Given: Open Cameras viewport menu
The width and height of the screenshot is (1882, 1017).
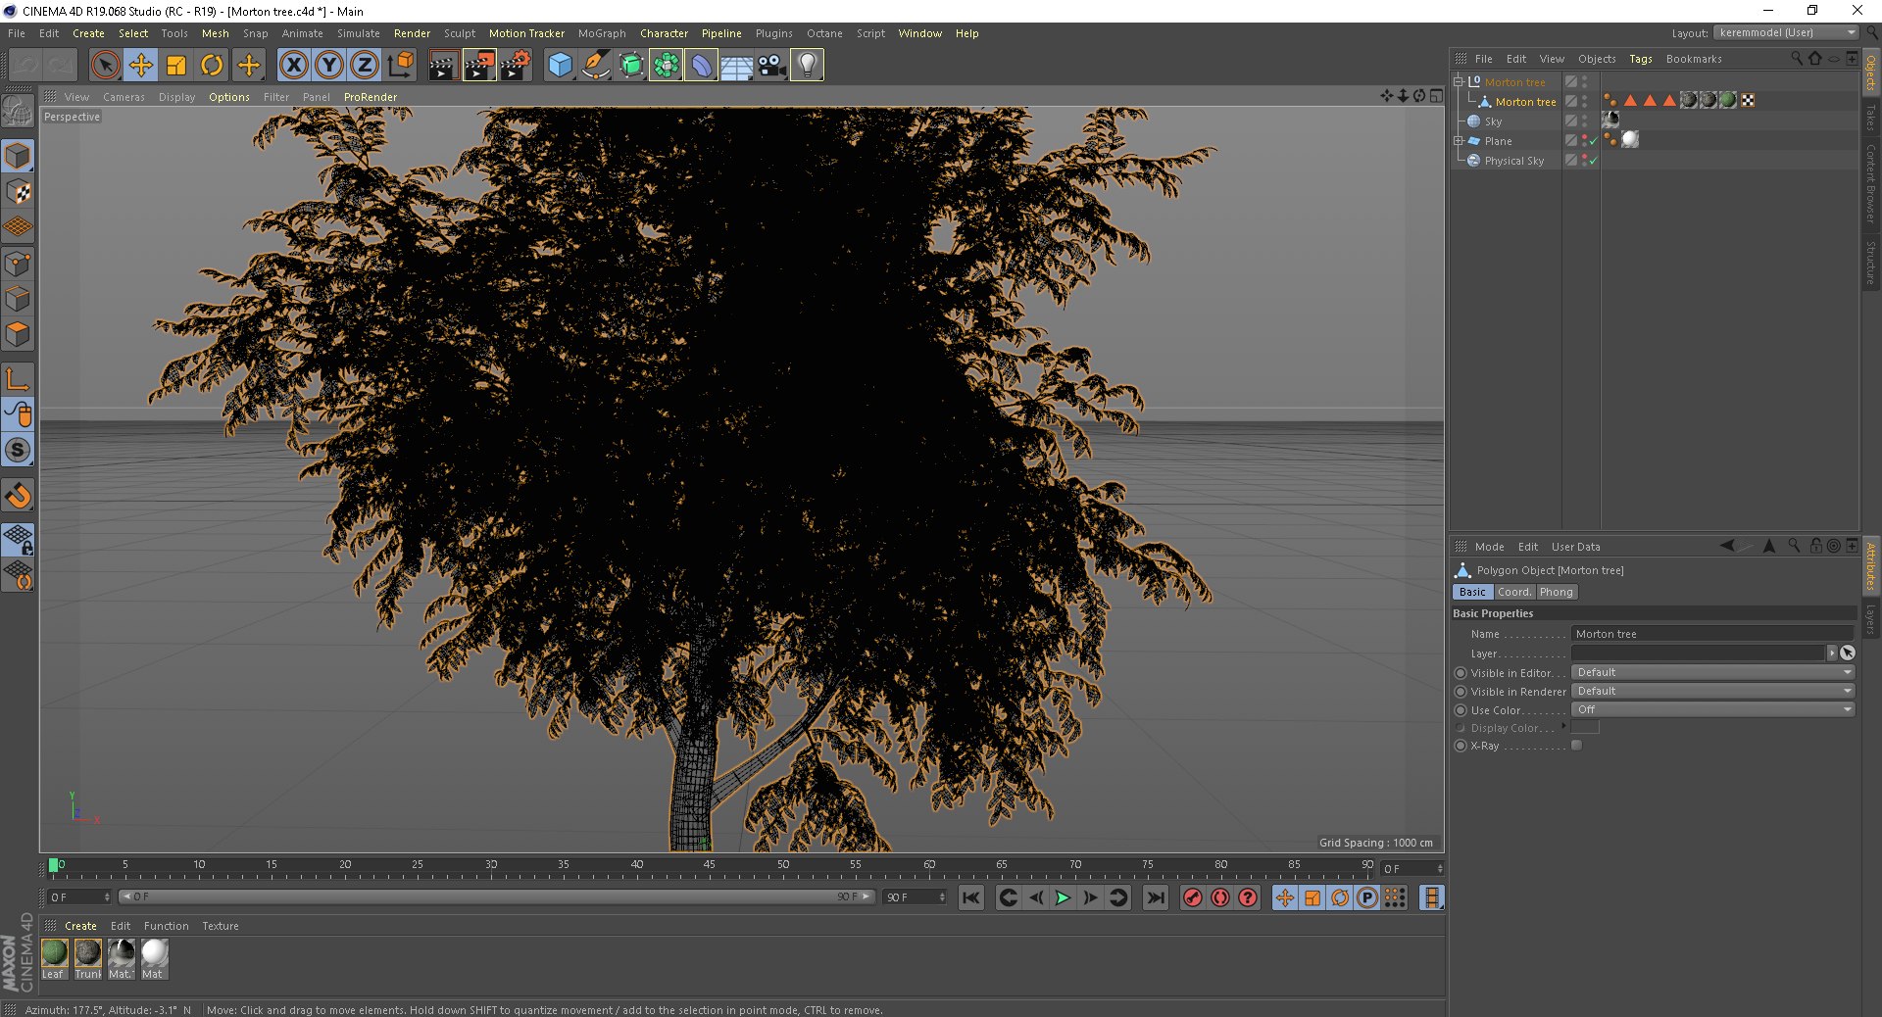Looking at the screenshot, I should click(124, 97).
